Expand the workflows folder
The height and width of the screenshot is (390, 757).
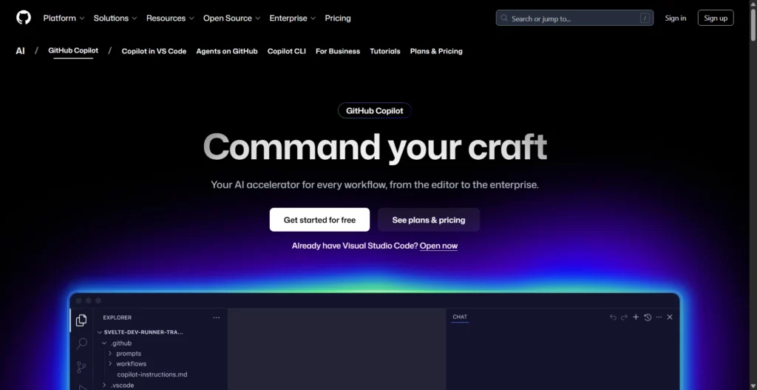(128, 364)
